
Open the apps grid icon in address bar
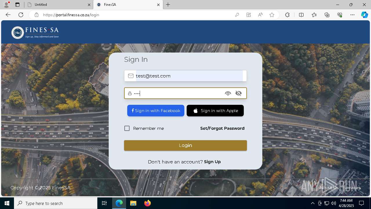point(249,15)
